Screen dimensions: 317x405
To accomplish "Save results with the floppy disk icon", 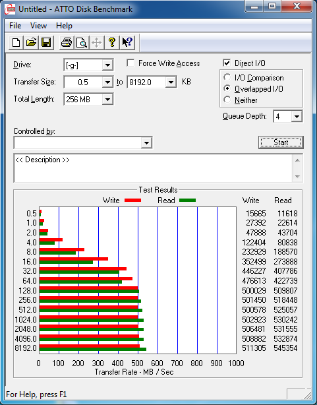I will tap(46, 42).
